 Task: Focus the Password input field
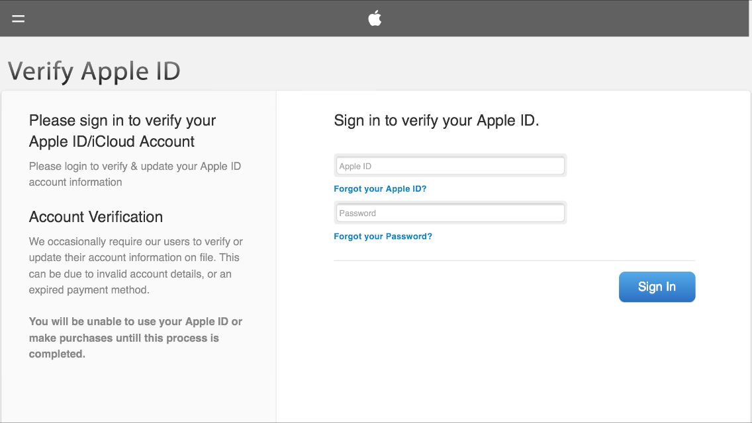click(450, 213)
